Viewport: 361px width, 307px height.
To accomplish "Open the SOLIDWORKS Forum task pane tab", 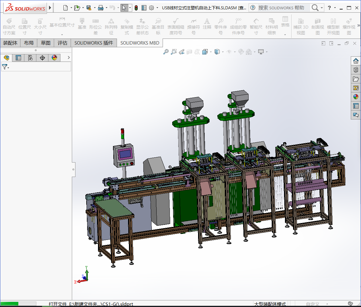I will coord(356,115).
